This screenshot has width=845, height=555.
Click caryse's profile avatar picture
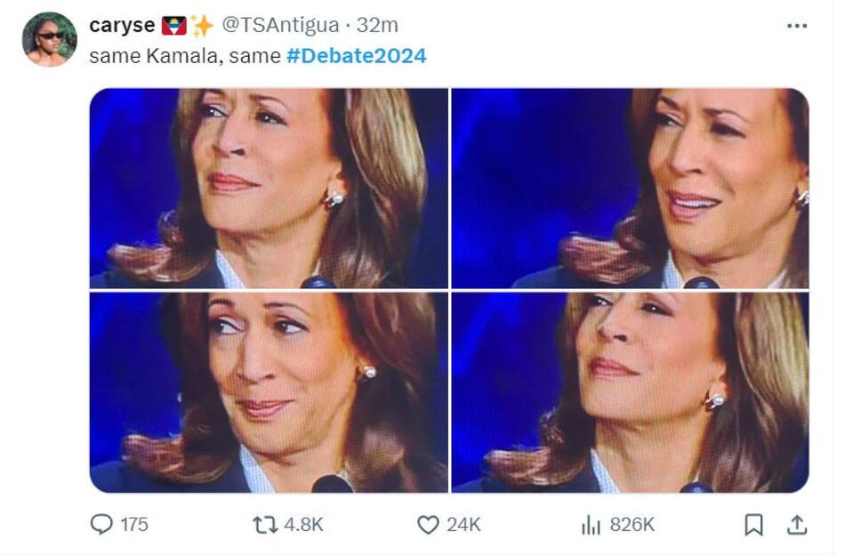coord(50,39)
